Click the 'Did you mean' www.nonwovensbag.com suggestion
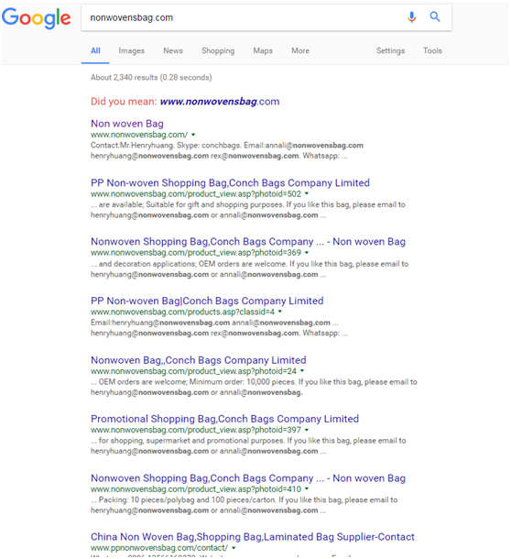The width and height of the screenshot is (511, 559). tap(220, 102)
